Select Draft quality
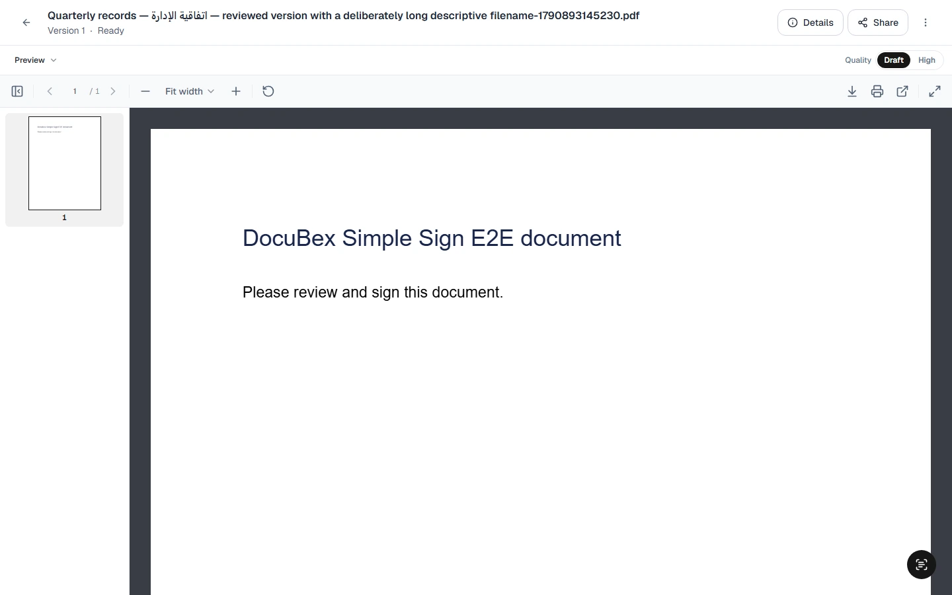This screenshot has height=595, width=952. 894,60
